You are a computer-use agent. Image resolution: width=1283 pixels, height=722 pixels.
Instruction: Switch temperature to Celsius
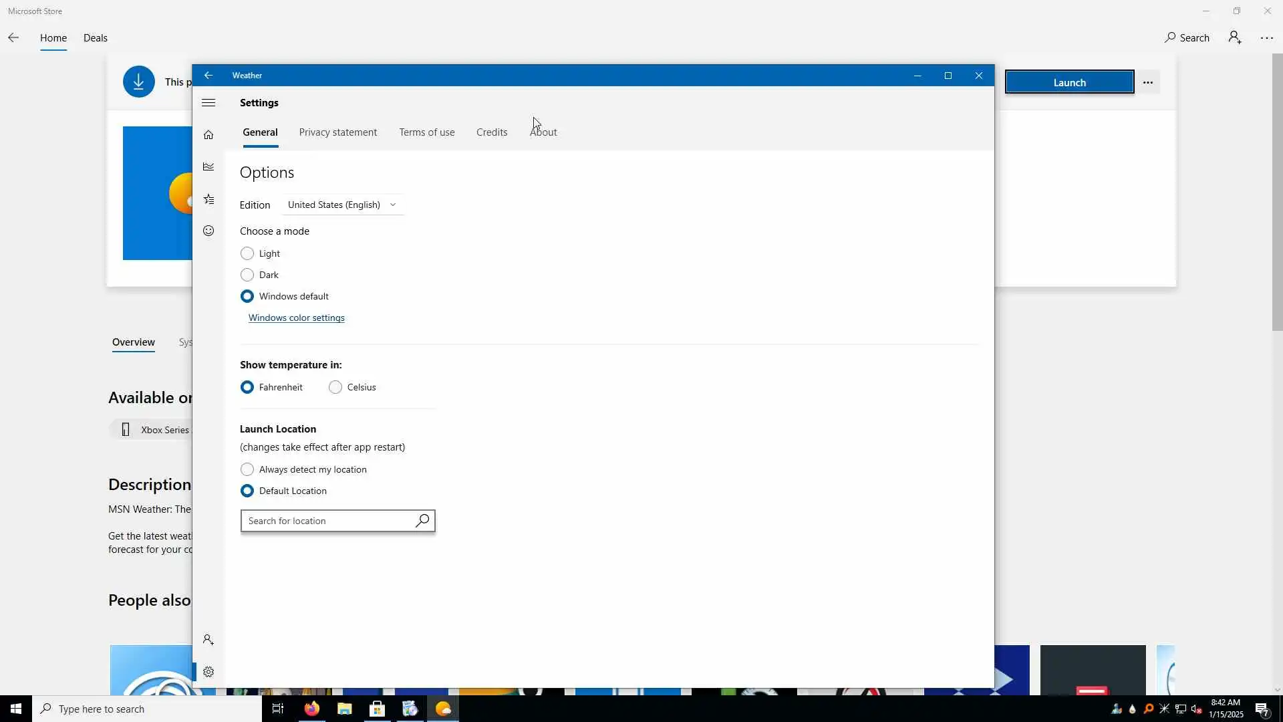pyautogui.click(x=335, y=387)
